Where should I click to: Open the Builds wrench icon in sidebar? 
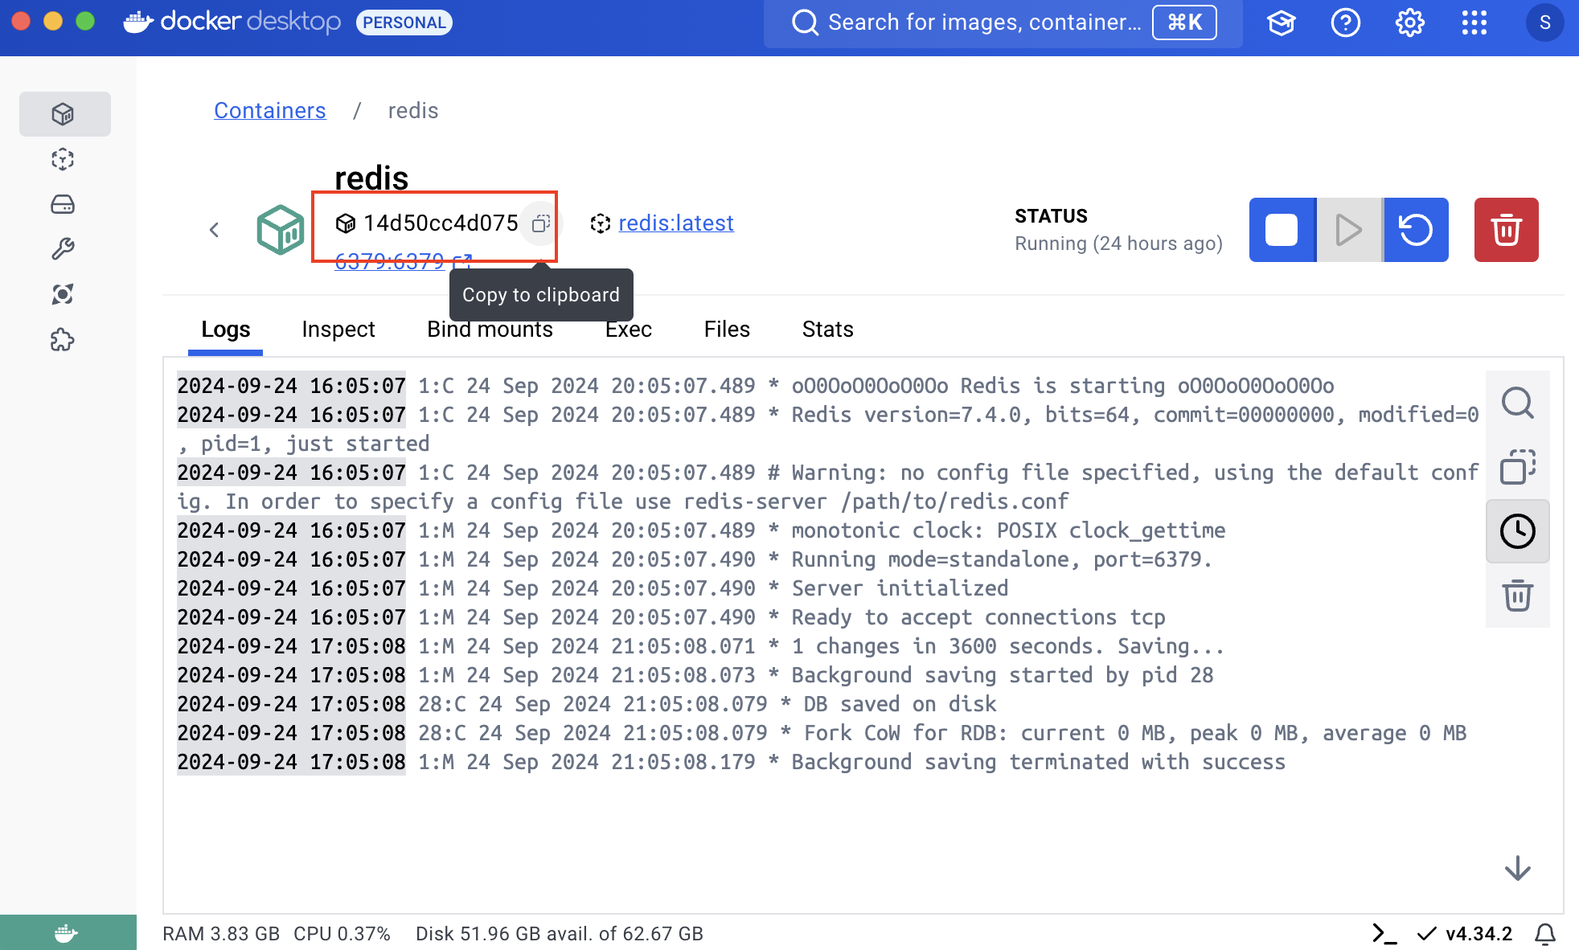(64, 249)
